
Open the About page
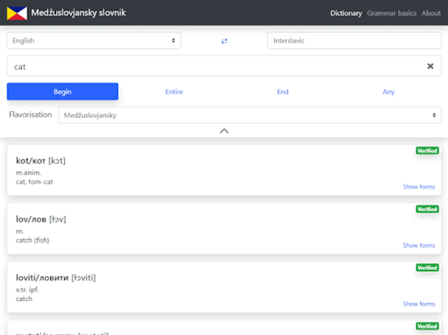pyautogui.click(x=431, y=13)
